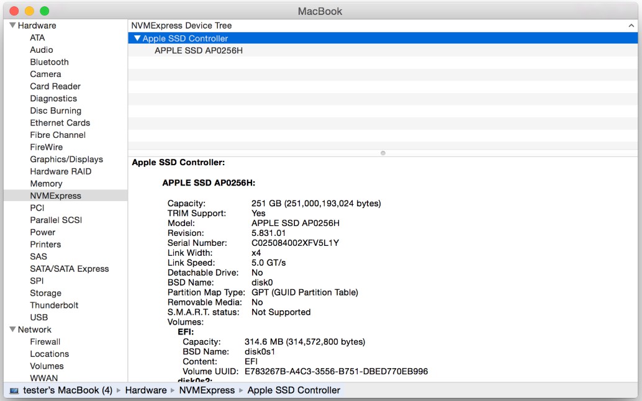The image size is (642, 401).
Task: Click tester's MacBook (4) in path bar
Action: 68,390
